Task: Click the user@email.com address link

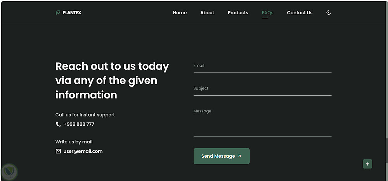Action: (x=83, y=151)
